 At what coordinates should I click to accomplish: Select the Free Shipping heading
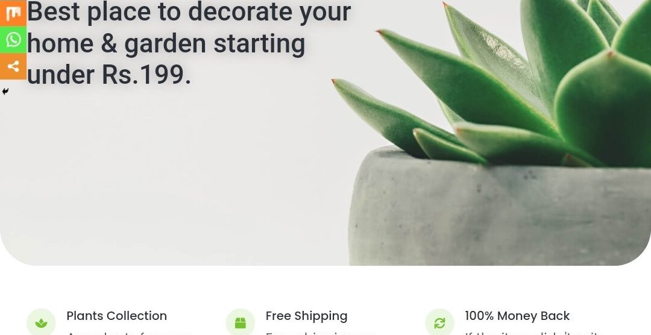[306, 316]
